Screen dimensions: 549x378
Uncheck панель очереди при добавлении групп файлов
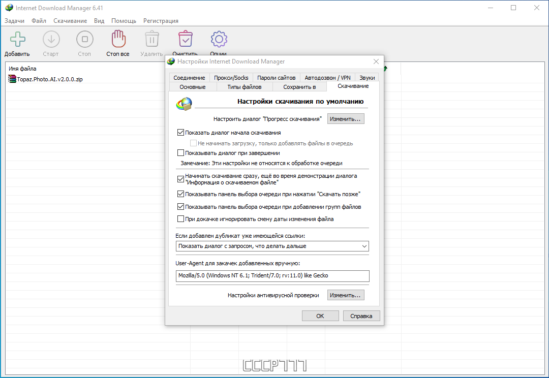[x=180, y=207]
